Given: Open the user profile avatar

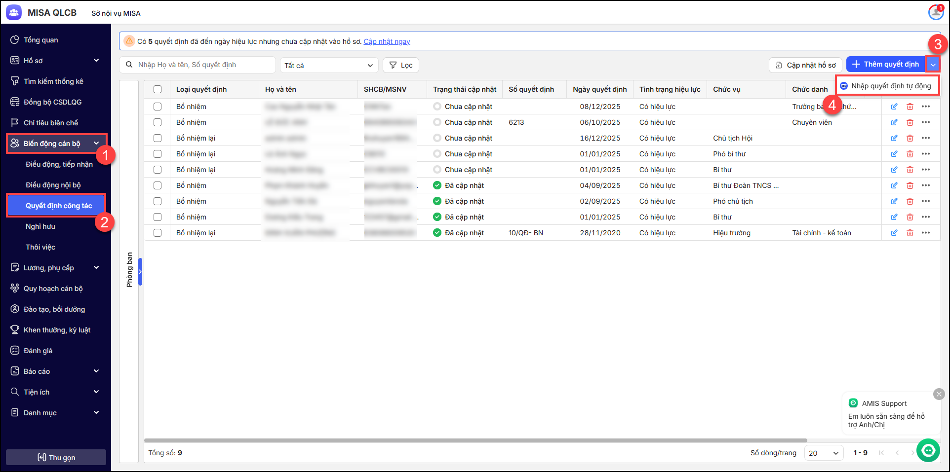Looking at the screenshot, I should coord(936,12).
